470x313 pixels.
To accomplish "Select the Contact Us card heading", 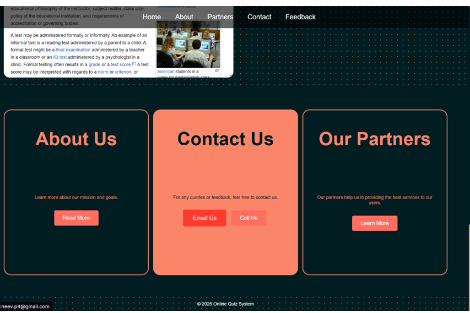I will (225, 139).
